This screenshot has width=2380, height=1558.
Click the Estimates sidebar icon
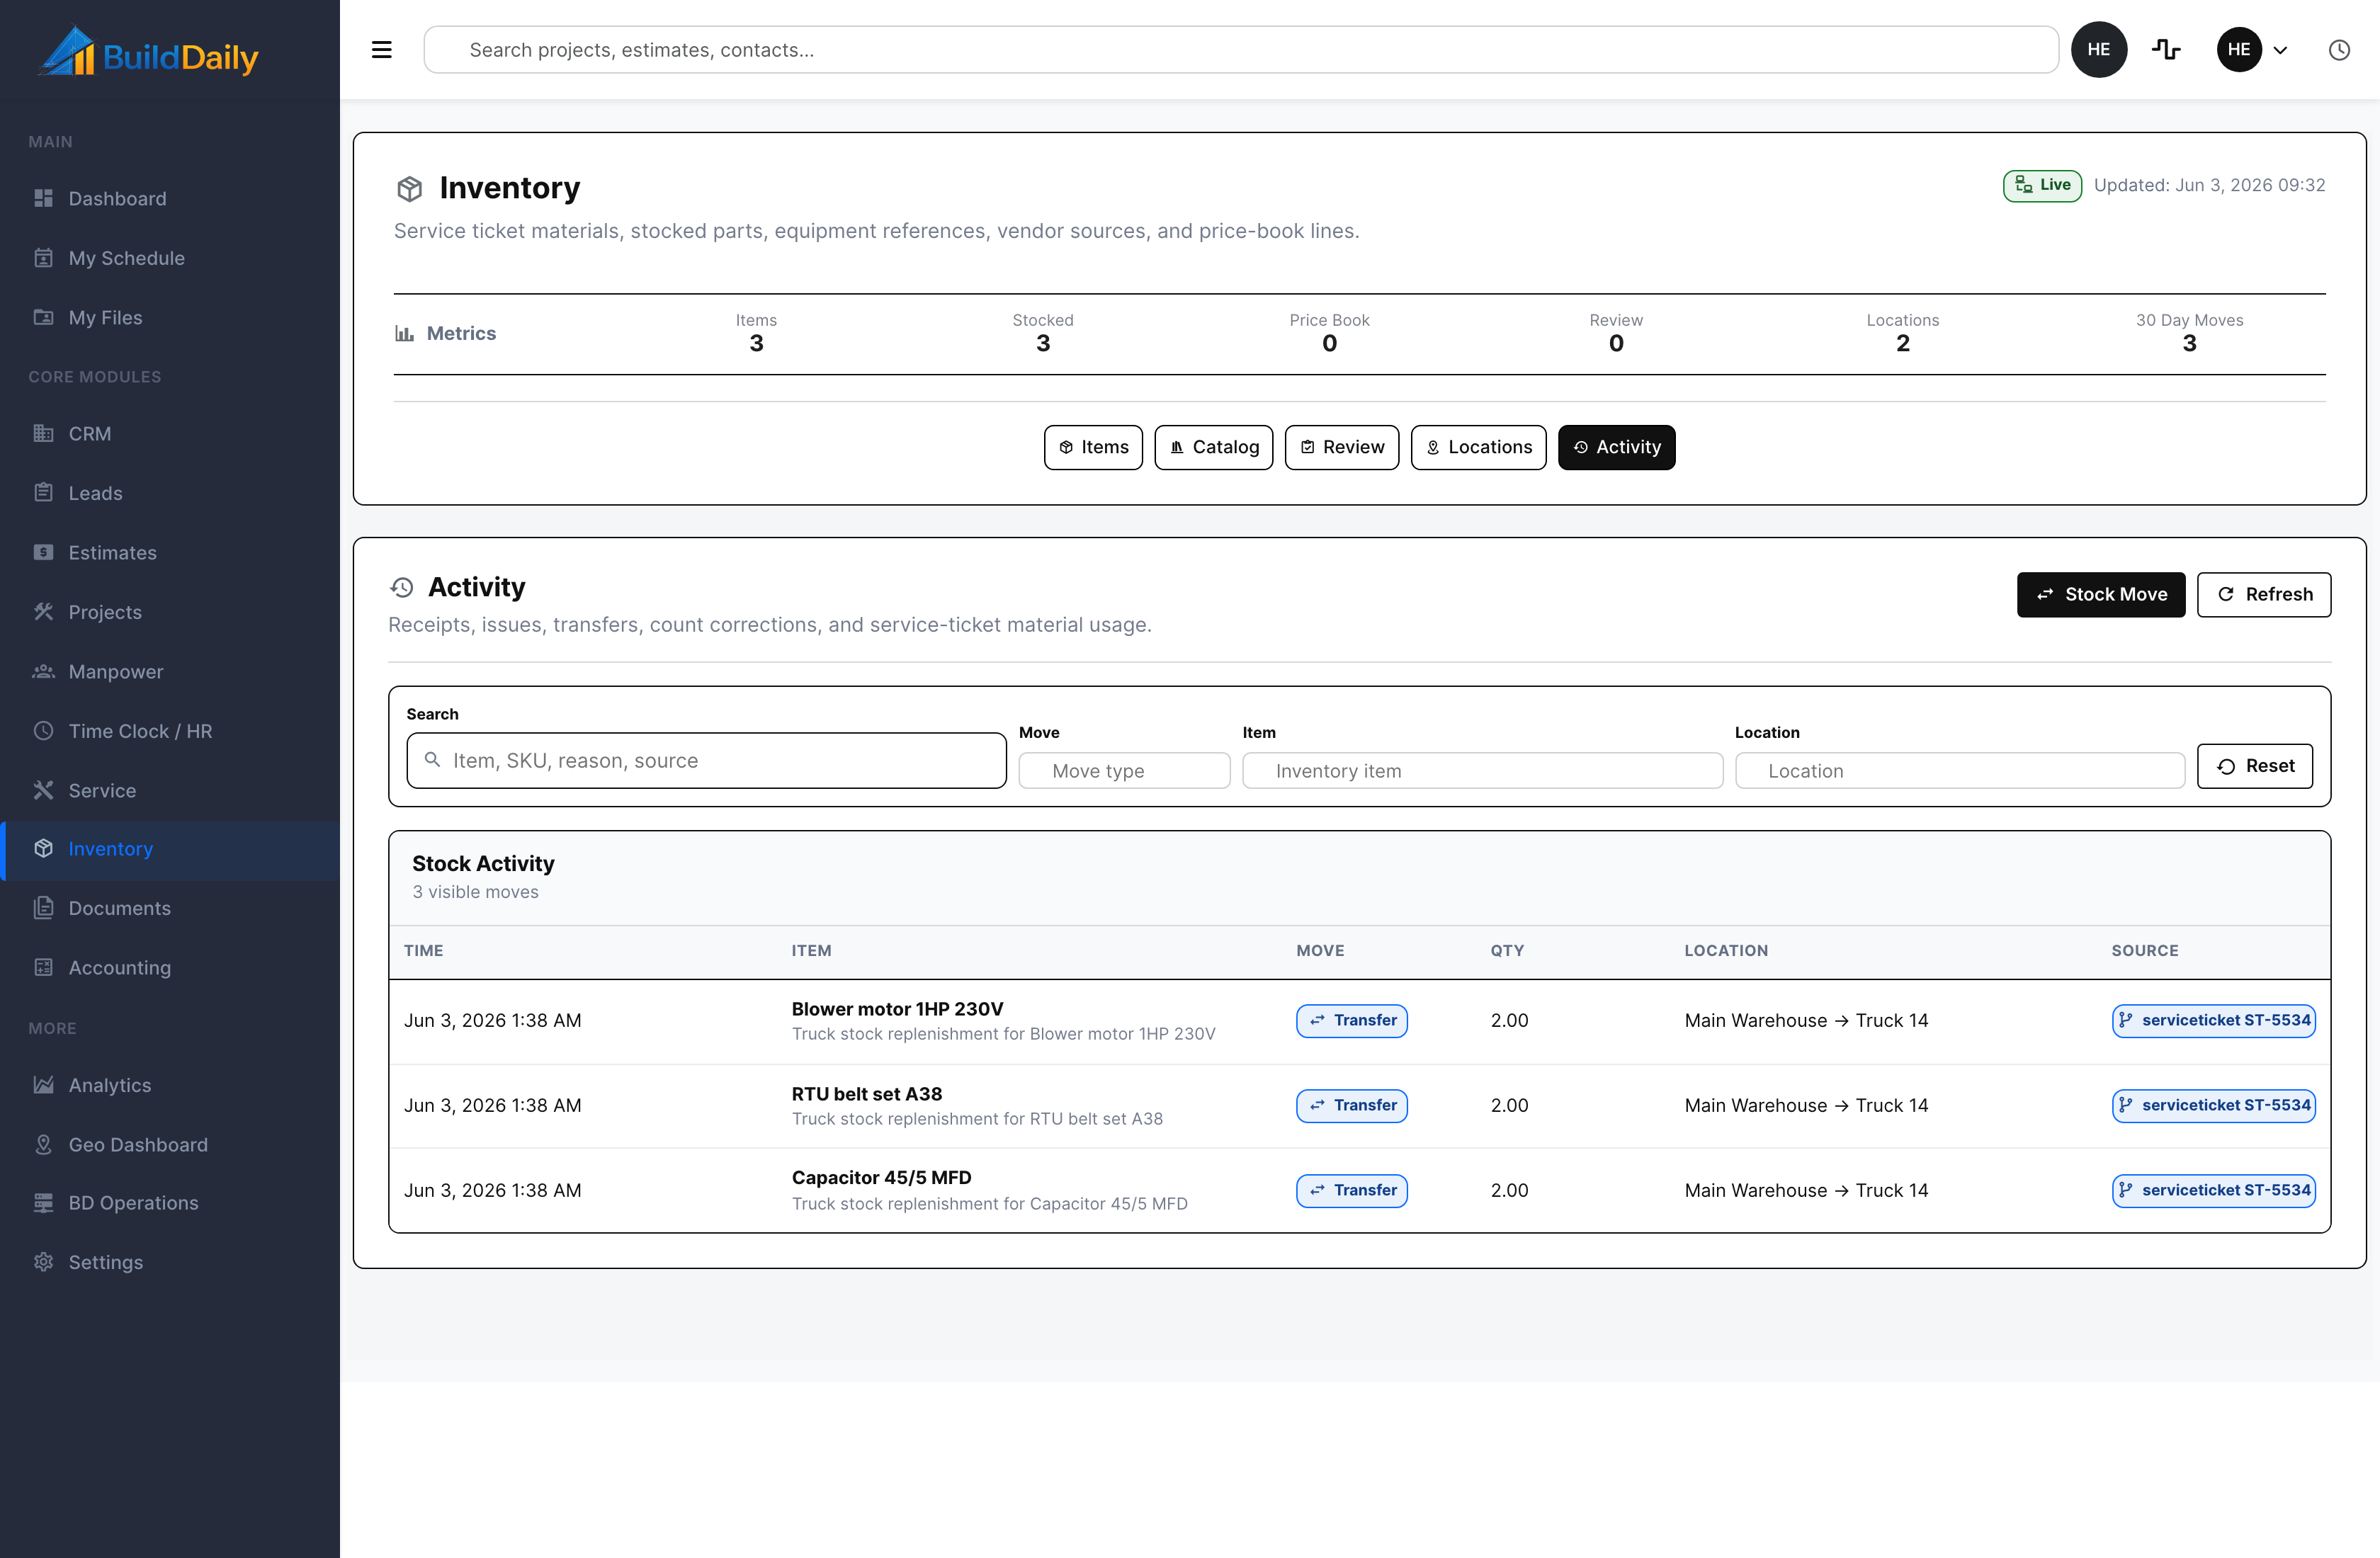pyautogui.click(x=43, y=552)
